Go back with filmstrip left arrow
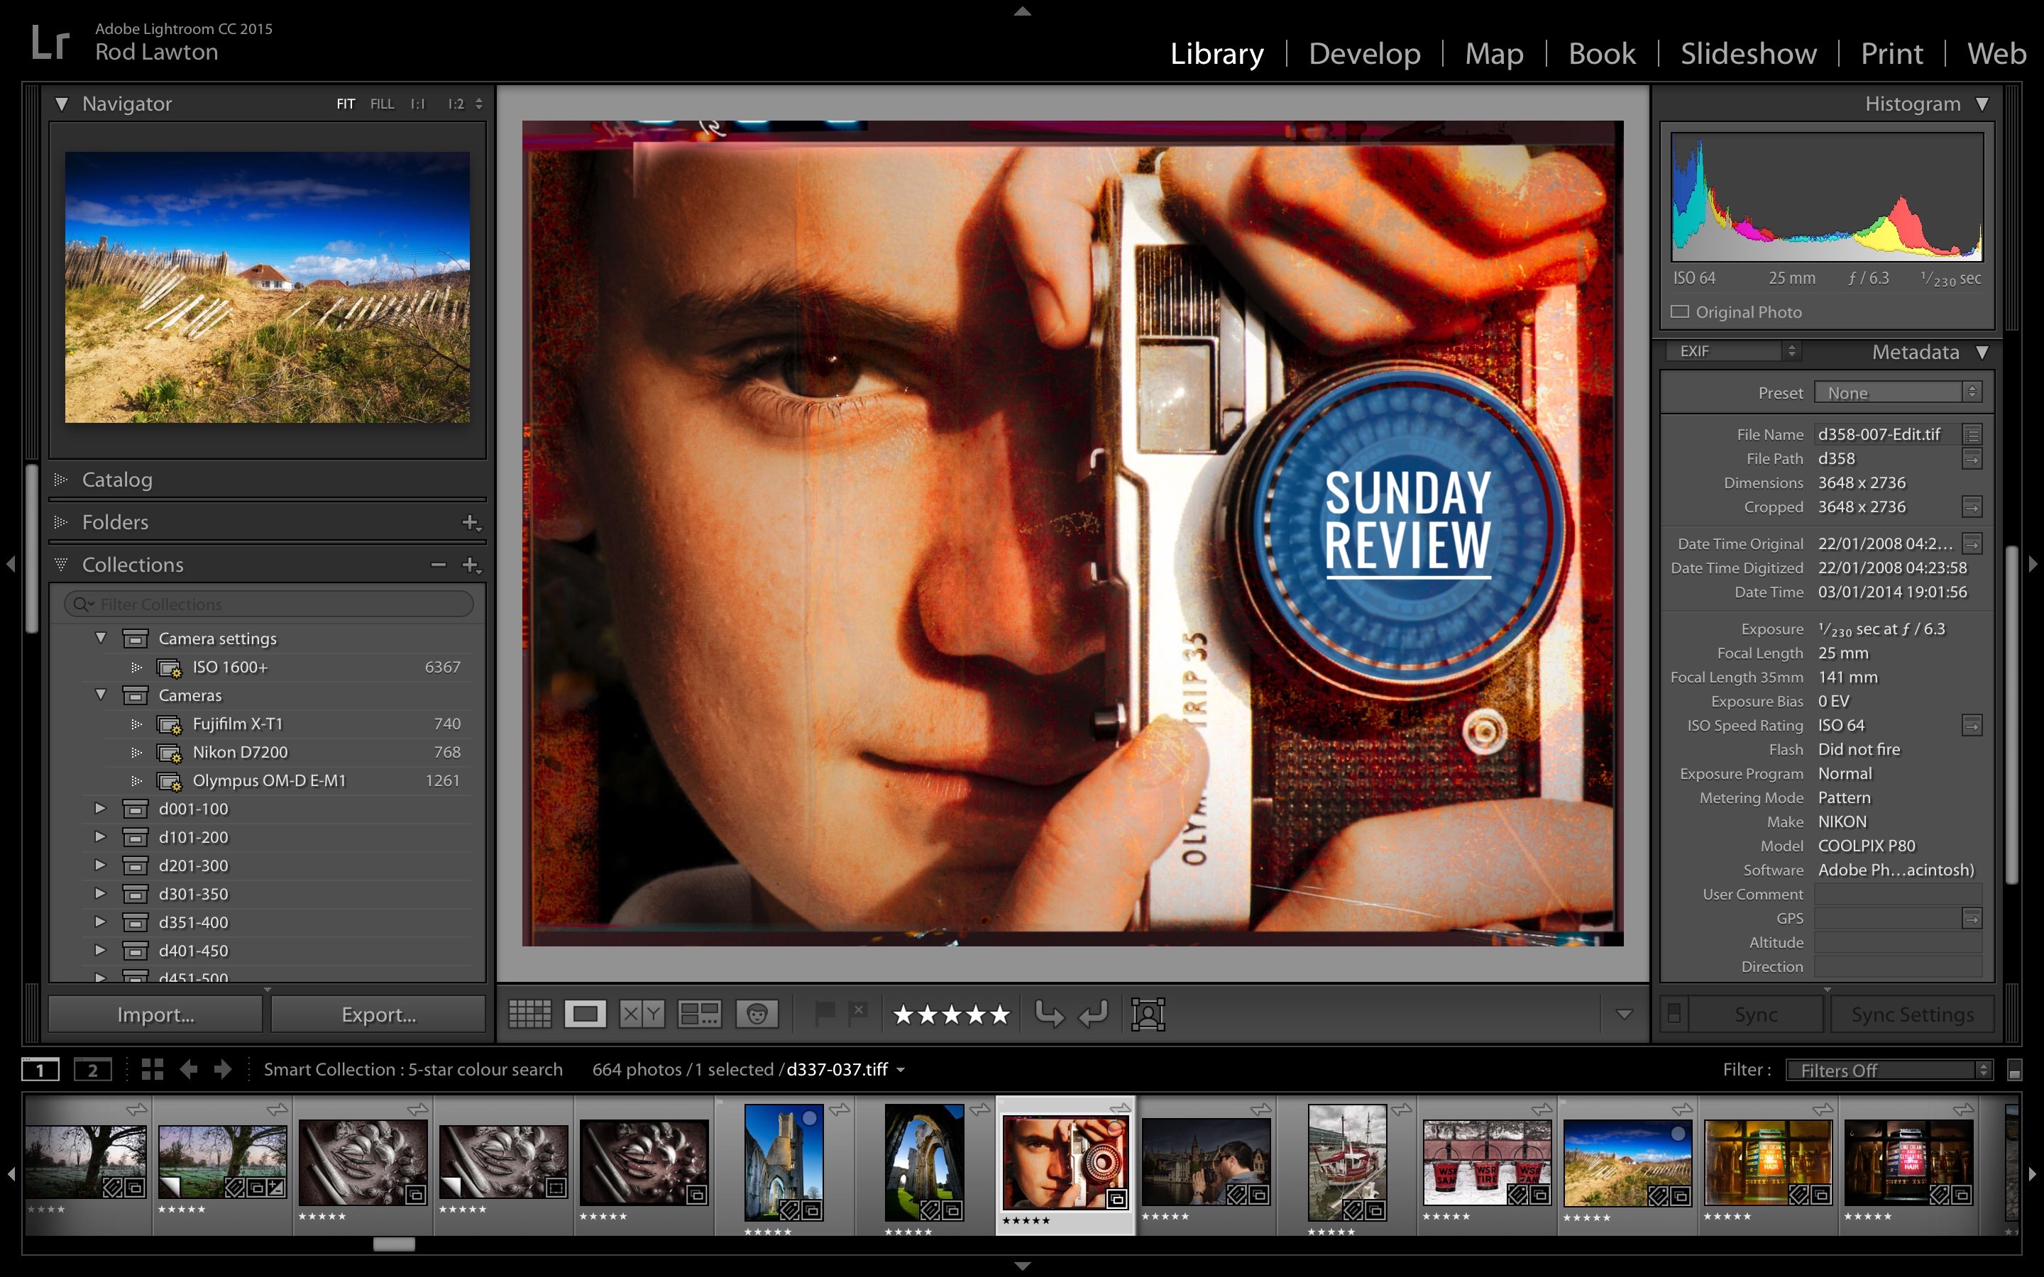Screen dimensions: 2044x1277 [188, 1069]
